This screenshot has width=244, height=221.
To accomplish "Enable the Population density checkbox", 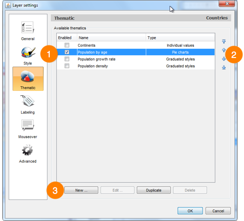I will (67, 66).
